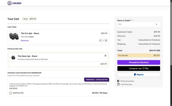Add Tile Mate 1pk with plus button
The width and height of the screenshot is (172, 106).
click(105, 56)
